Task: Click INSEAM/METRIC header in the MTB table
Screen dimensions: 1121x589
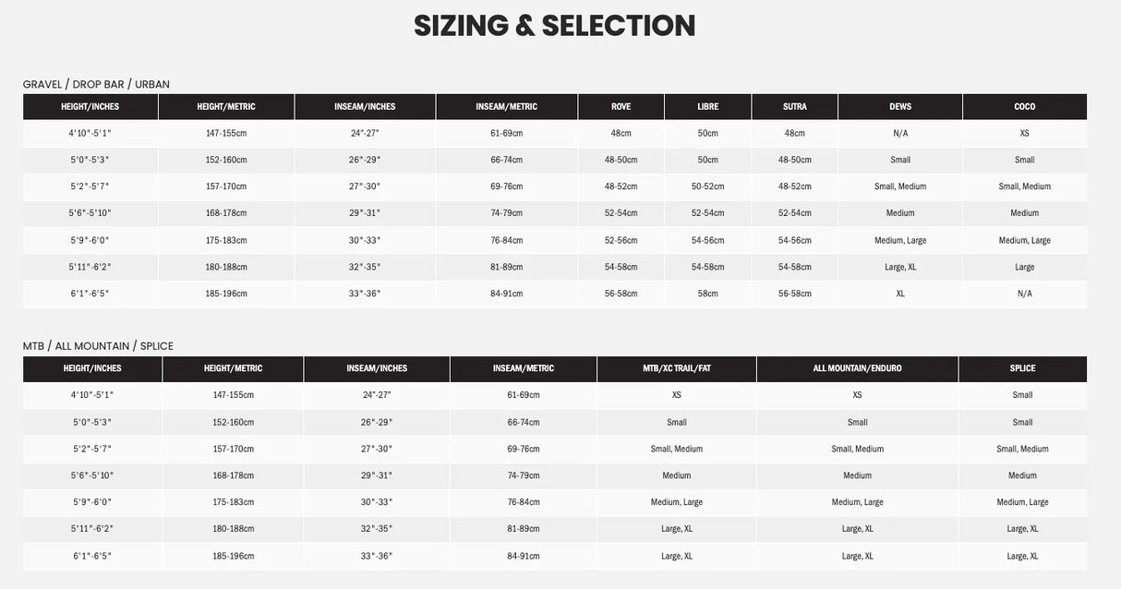Action: pos(523,368)
